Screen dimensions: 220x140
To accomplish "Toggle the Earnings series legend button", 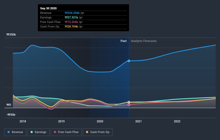I will pyautogui.click(x=38, y=132).
